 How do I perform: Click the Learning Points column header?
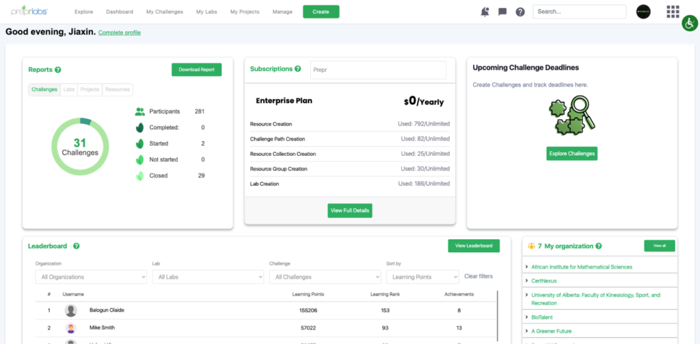pos(308,294)
